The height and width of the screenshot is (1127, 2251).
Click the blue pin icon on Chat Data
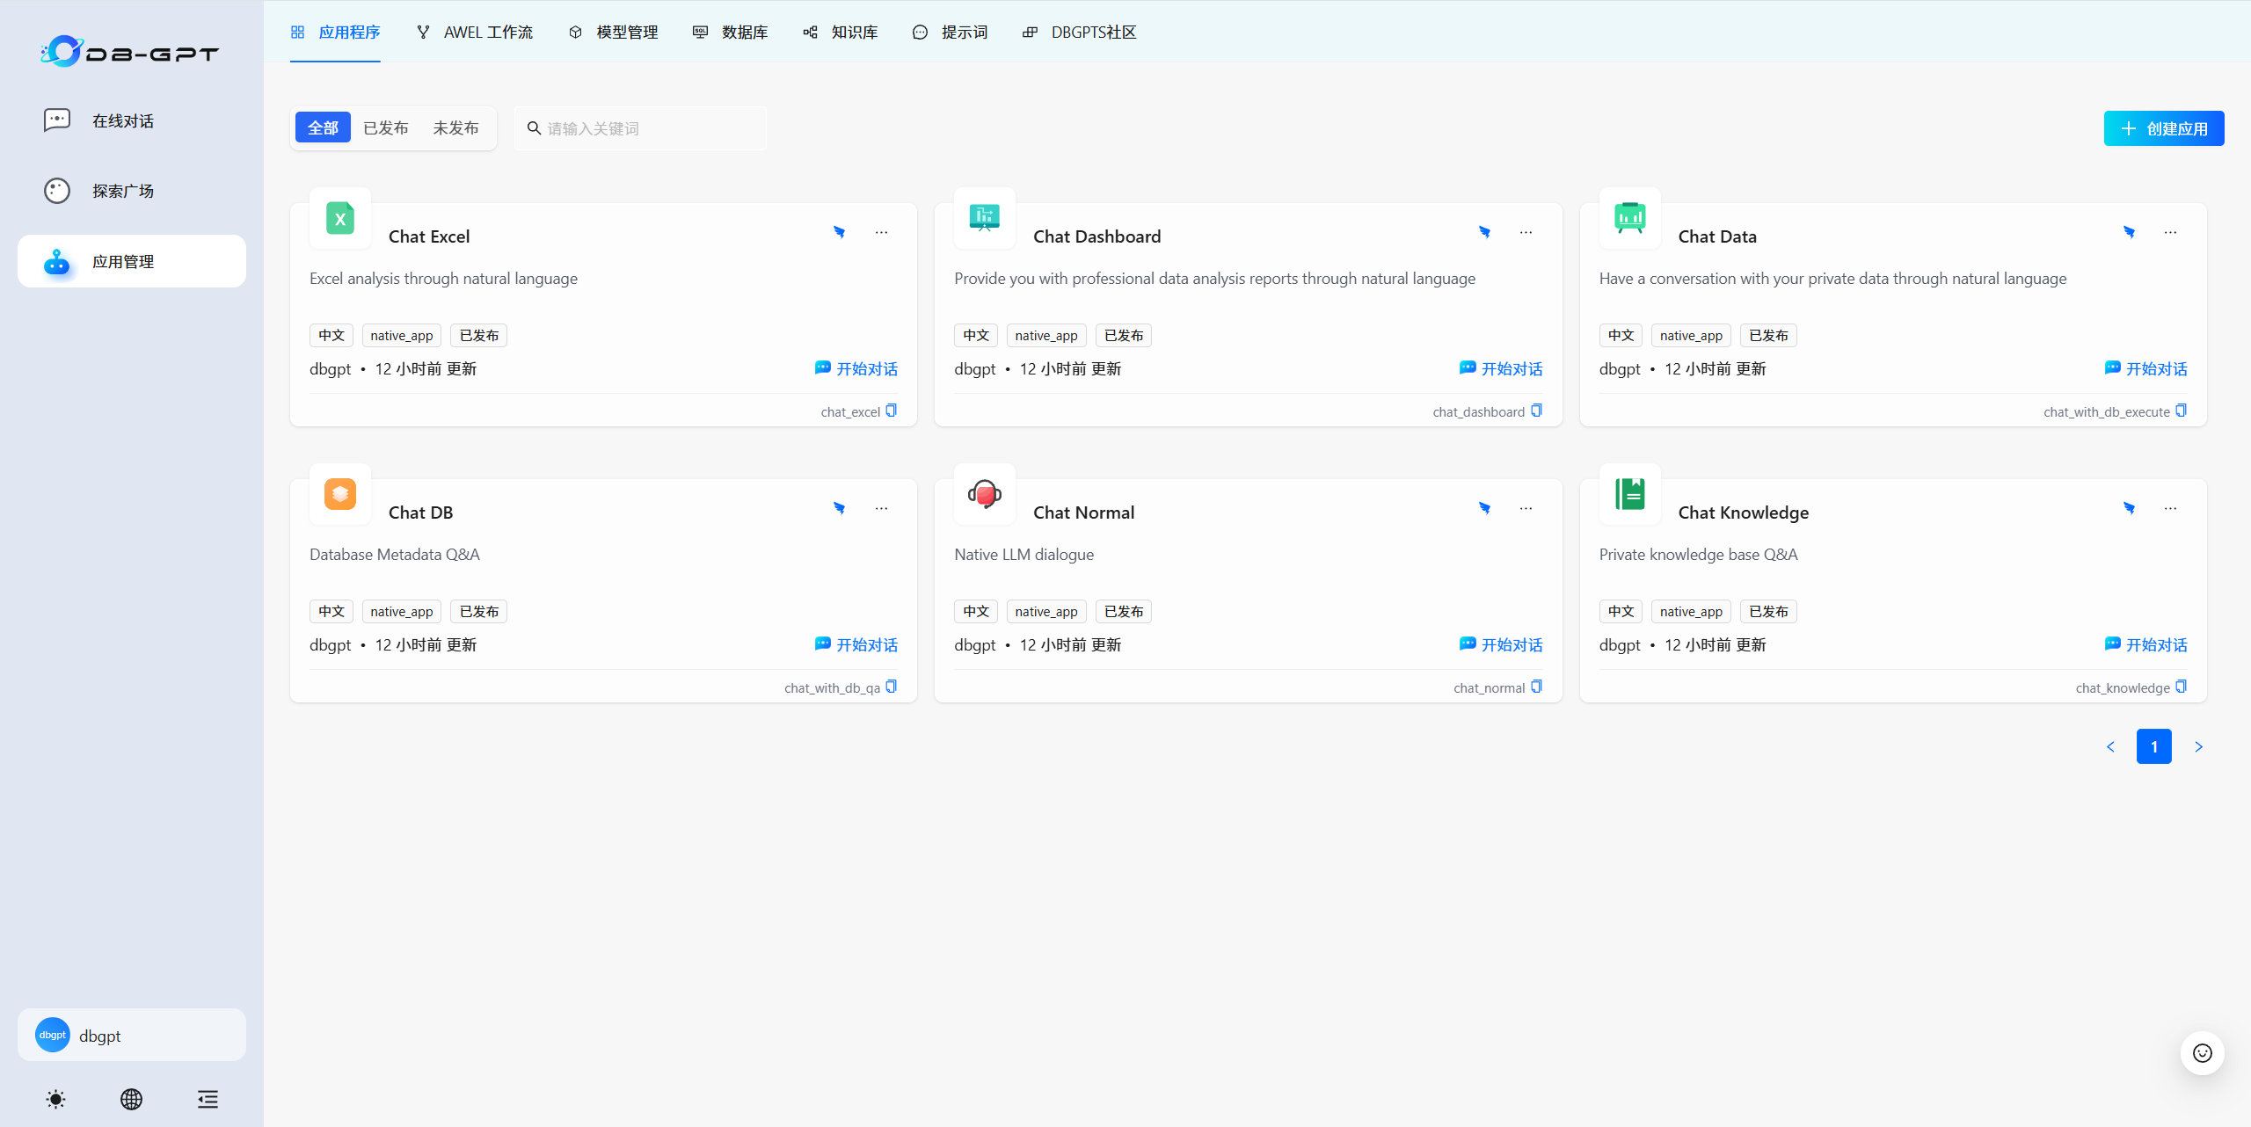(x=2129, y=233)
